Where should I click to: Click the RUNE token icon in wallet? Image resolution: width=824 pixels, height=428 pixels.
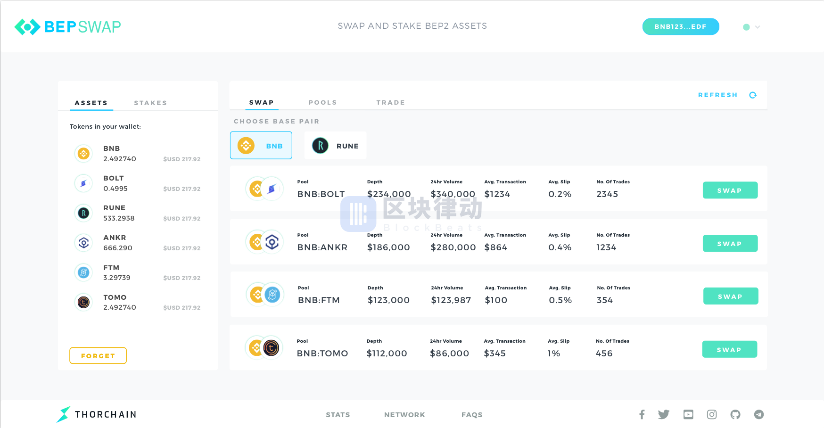click(x=83, y=213)
